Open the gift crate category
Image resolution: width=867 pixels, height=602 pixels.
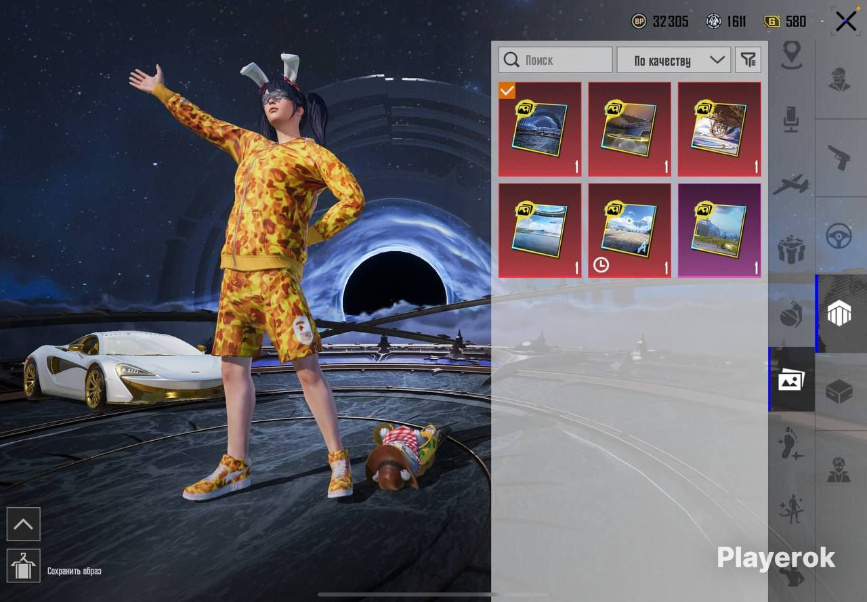click(x=791, y=250)
